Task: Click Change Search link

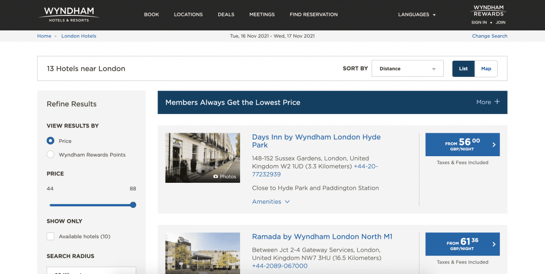Action: (490, 36)
